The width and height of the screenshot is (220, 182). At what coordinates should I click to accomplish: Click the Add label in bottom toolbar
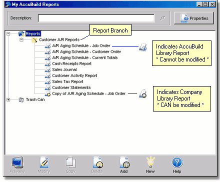coord(124,171)
